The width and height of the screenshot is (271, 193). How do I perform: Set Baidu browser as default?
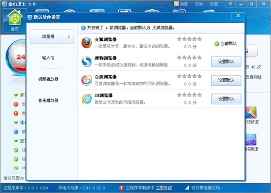[x=226, y=80]
